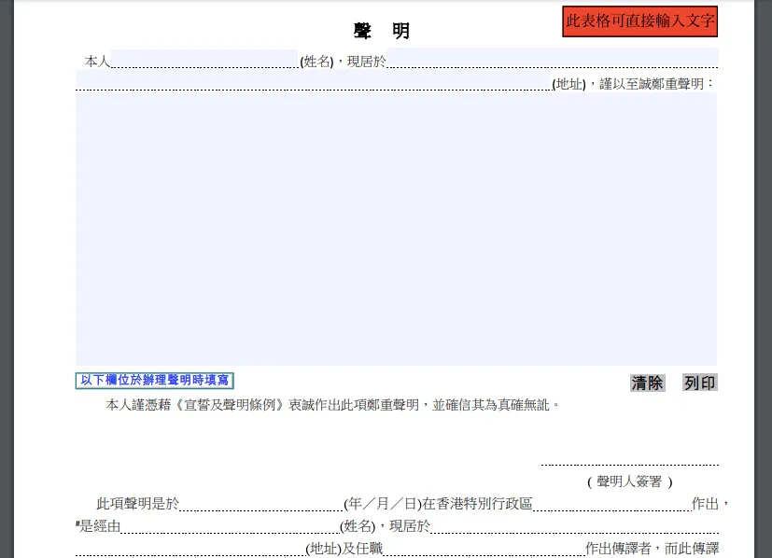
Task: Click the text 謹以至誠鄭重聲明
Action: pyautogui.click(x=652, y=84)
